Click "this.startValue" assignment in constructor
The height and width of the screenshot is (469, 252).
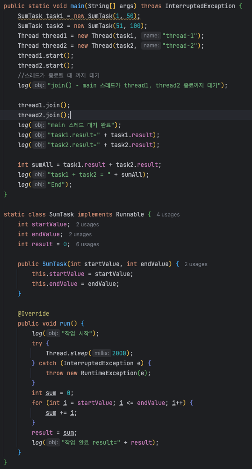82,274
